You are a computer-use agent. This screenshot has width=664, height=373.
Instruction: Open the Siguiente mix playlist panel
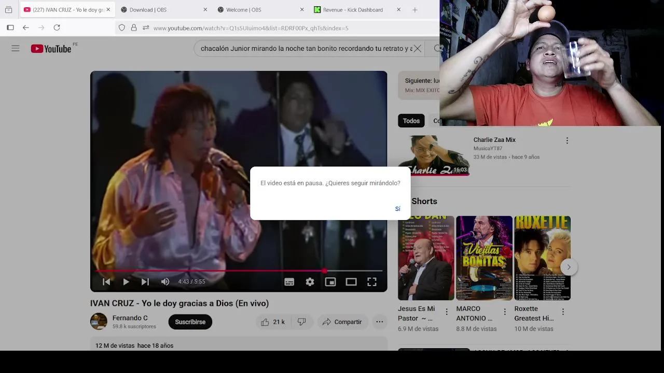point(419,85)
